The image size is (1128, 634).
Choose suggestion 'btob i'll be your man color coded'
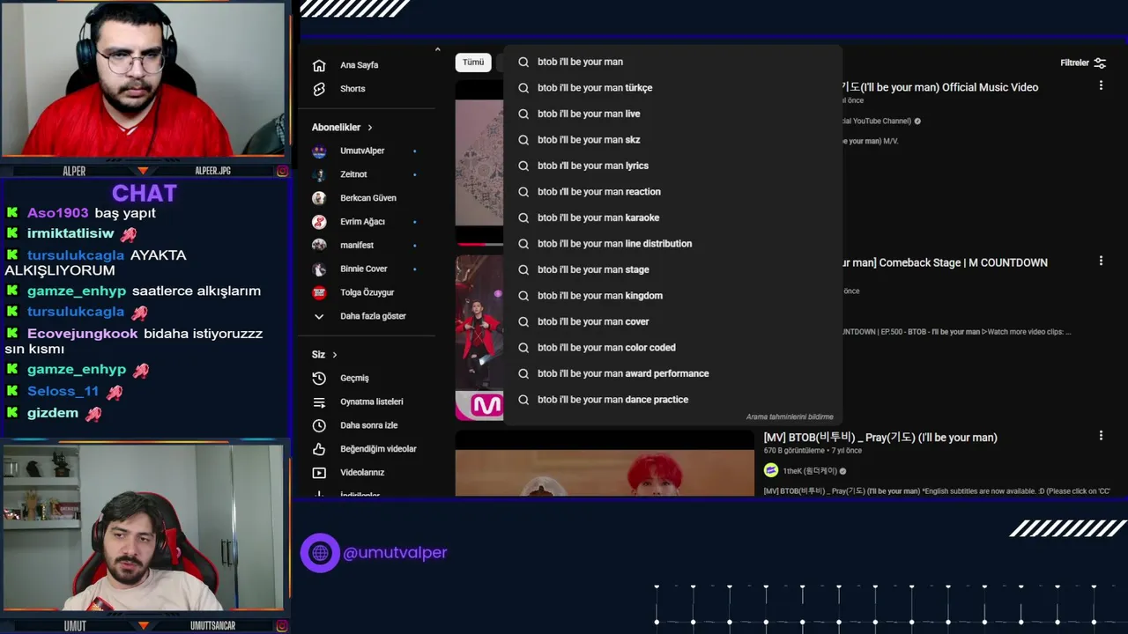pyautogui.click(x=672, y=348)
